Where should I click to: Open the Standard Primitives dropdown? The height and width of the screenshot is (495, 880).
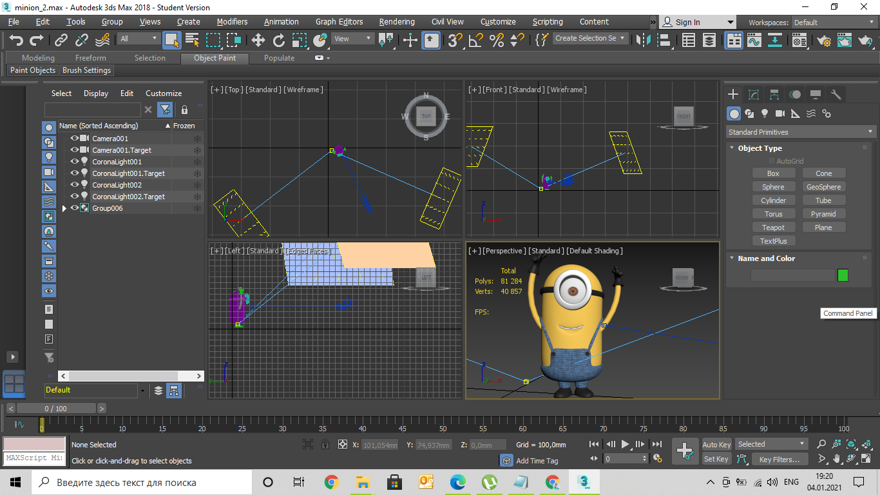click(x=800, y=132)
